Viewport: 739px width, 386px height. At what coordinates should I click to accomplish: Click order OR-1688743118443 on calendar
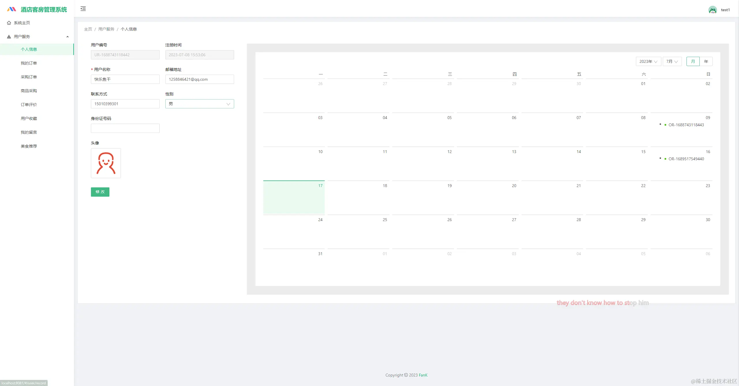[686, 125]
